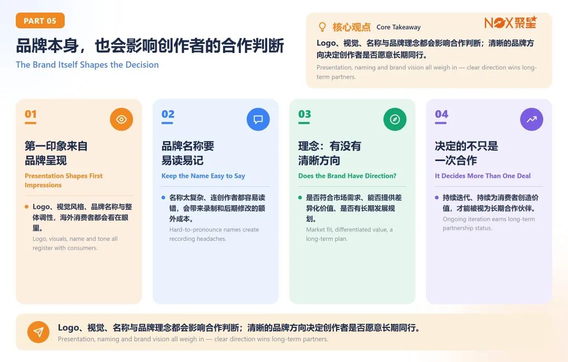
Task: Click Chinese sentence in the bottom banner
Action: 239,328
